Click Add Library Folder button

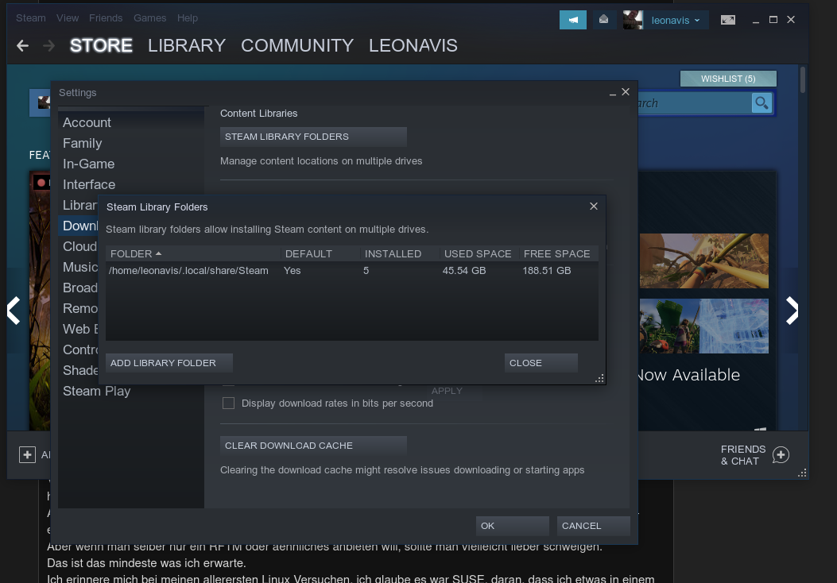coord(169,363)
